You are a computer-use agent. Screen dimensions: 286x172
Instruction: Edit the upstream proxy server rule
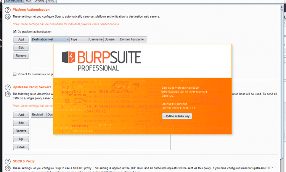21,123
